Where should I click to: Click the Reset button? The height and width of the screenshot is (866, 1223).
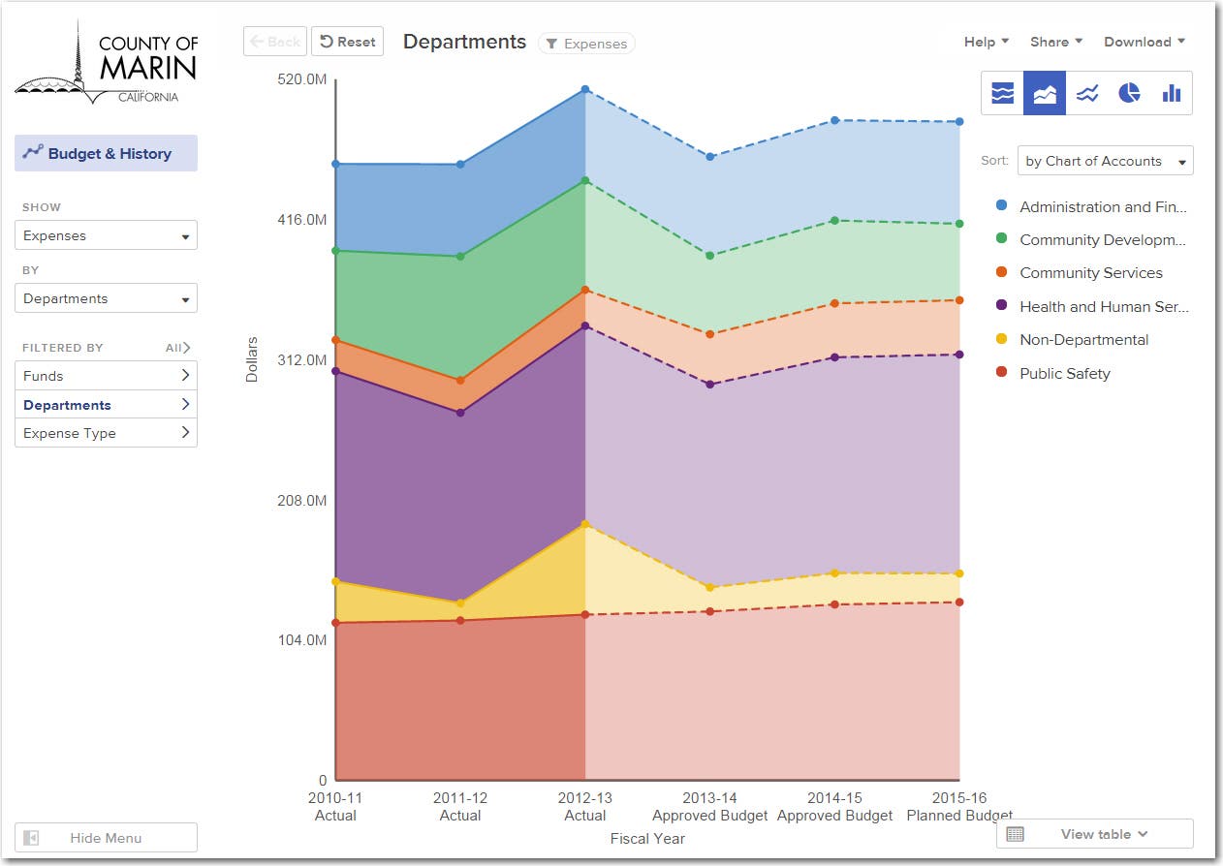click(x=347, y=42)
